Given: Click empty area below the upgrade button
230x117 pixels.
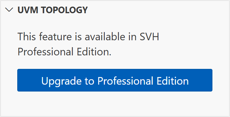Looking at the screenshot, I should 115,103.
